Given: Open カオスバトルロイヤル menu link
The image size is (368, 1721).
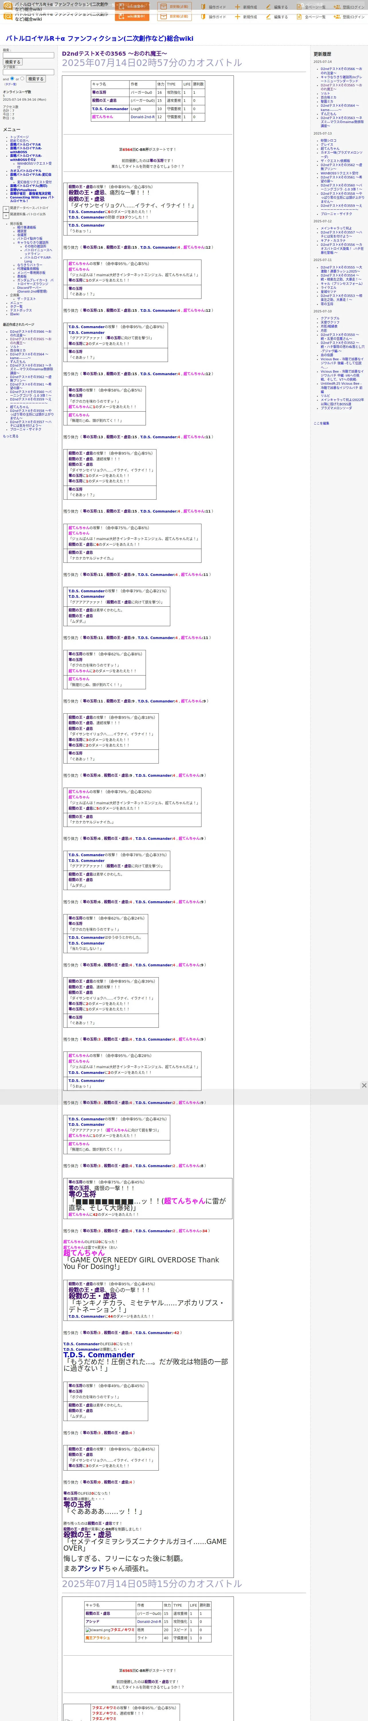Looking at the screenshot, I should [x=26, y=170].
